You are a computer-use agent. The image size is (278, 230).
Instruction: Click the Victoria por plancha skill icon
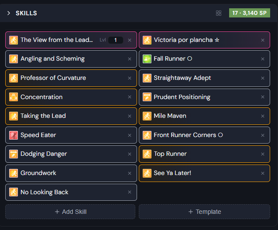[147, 40]
